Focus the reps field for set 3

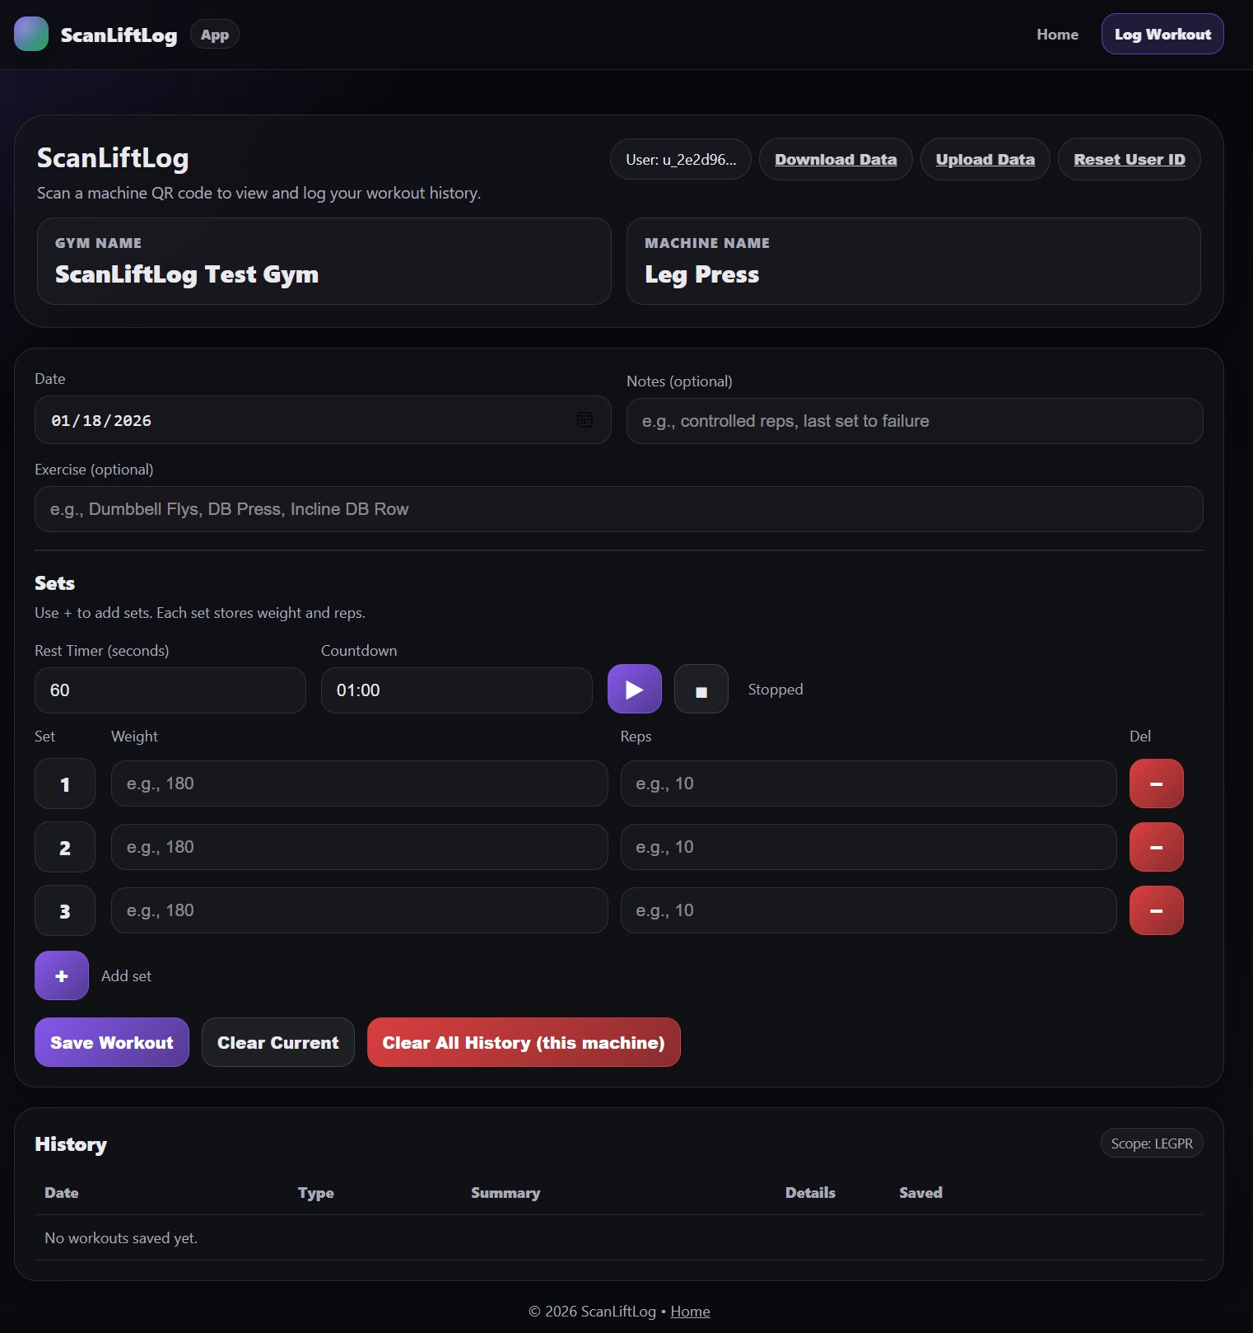point(869,910)
